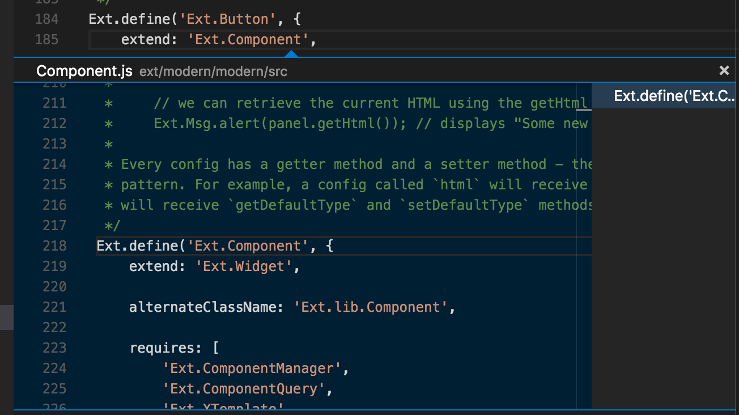Screen dimensions: 739x415
Task: Click line number 224 in peek gutter
Action: (x=54, y=369)
